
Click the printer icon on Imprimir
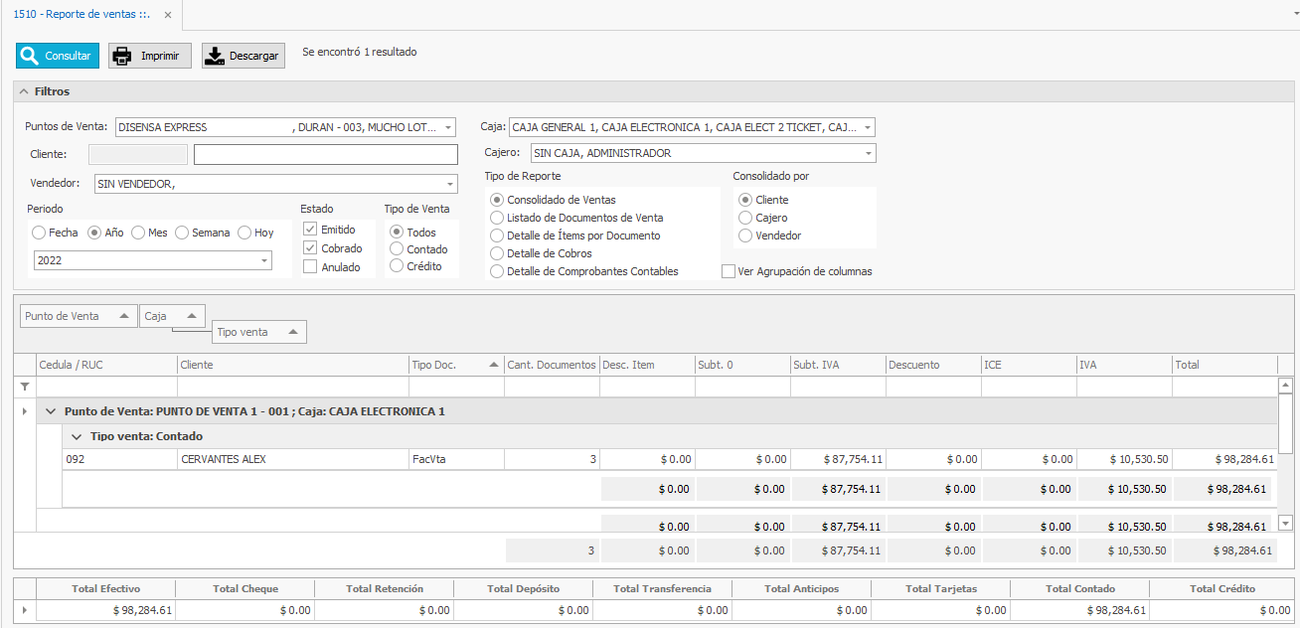point(121,56)
